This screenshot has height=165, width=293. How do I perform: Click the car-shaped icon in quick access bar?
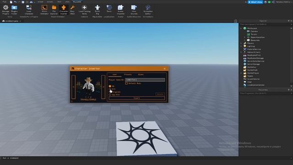[31, 2]
